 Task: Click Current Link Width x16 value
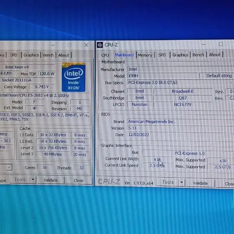(157, 159)
